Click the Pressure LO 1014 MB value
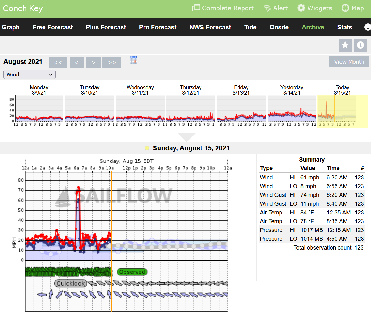 pyautogui.click(x=311, y=239)
